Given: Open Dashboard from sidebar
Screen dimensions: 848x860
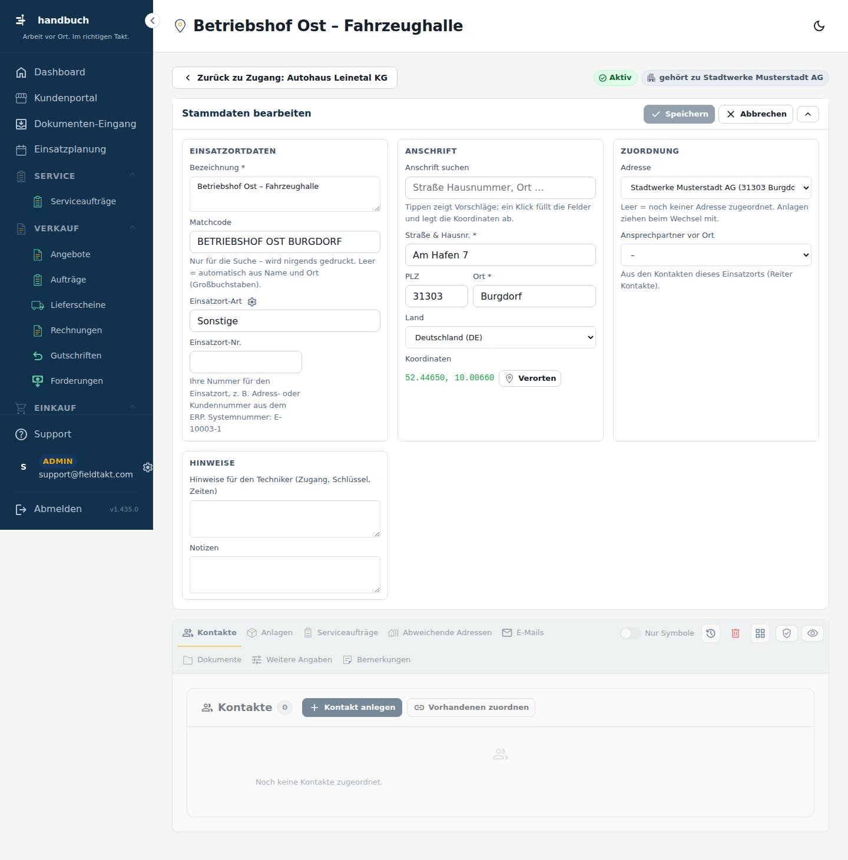Looking at the screenshot, I should [77, 72].
